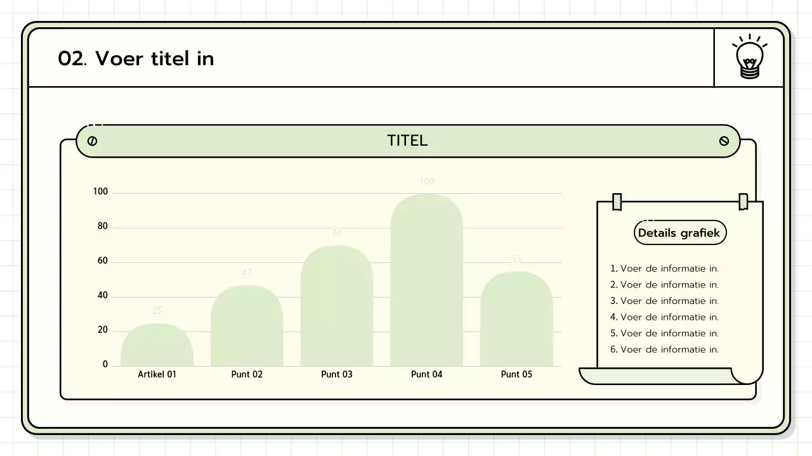Click the first list item "Voer de informatie in"
Image resolution: width=812 pixels, height=456 pixels.
tap(664, 269)
